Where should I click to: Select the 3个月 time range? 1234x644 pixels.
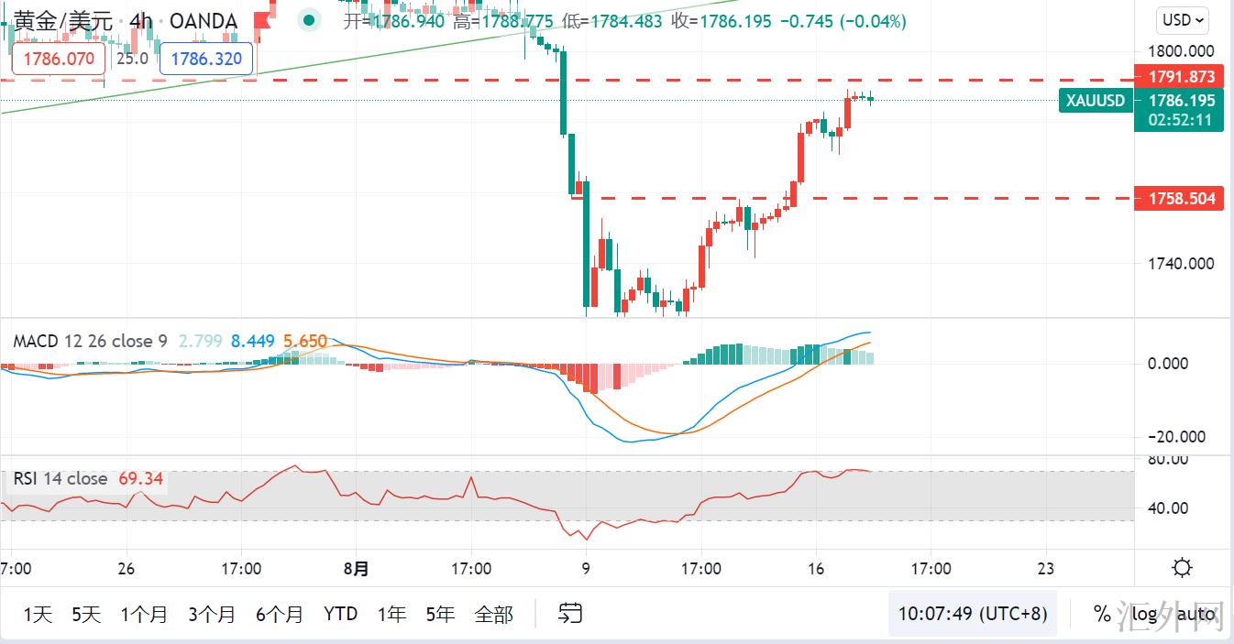pyautogui.click(x=212, y=614)
